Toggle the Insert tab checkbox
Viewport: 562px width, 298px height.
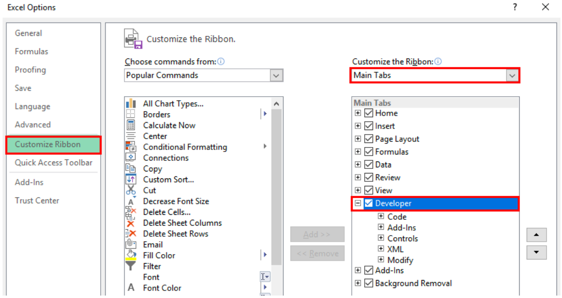369,126
